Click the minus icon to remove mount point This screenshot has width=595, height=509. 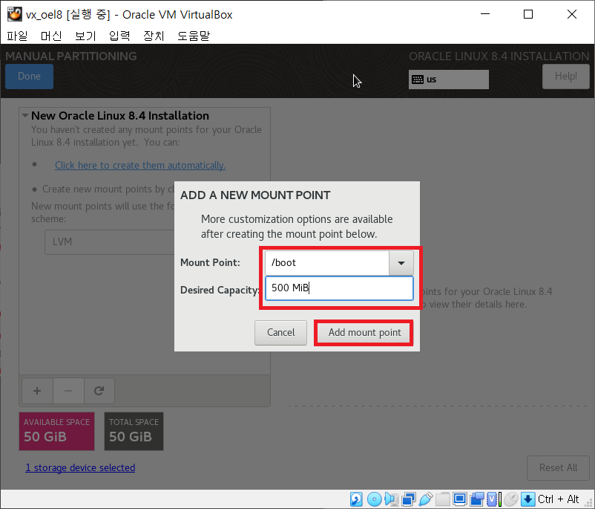coord(68,391)
